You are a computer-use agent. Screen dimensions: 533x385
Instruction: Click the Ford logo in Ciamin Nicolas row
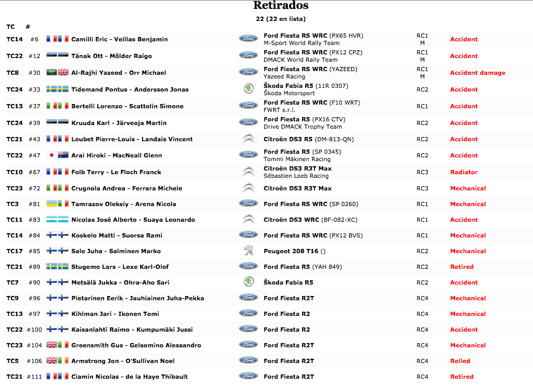(249, 376)
